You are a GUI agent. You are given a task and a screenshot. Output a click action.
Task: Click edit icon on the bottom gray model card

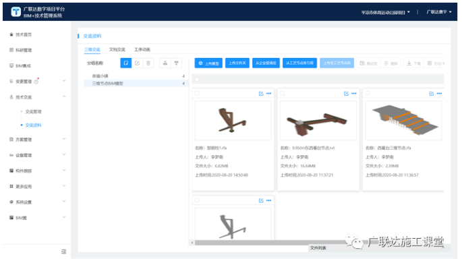point(261,200)
